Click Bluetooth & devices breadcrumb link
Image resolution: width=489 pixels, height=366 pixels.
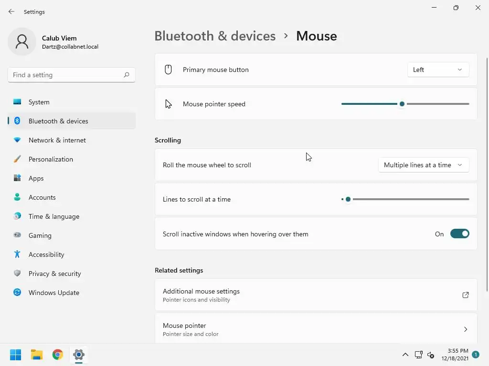click(215, 36)
